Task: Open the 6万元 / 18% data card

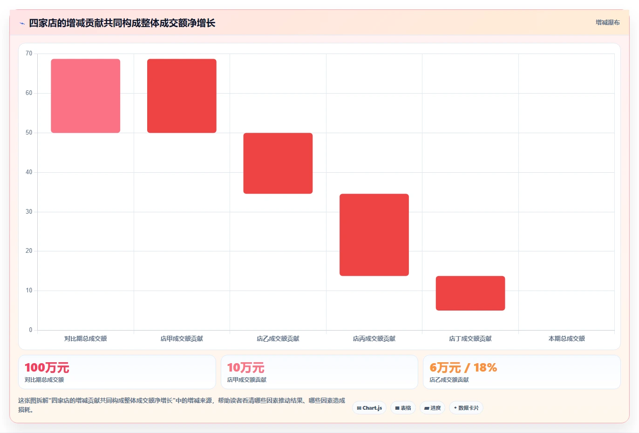Action: click(x=522, y=372)
